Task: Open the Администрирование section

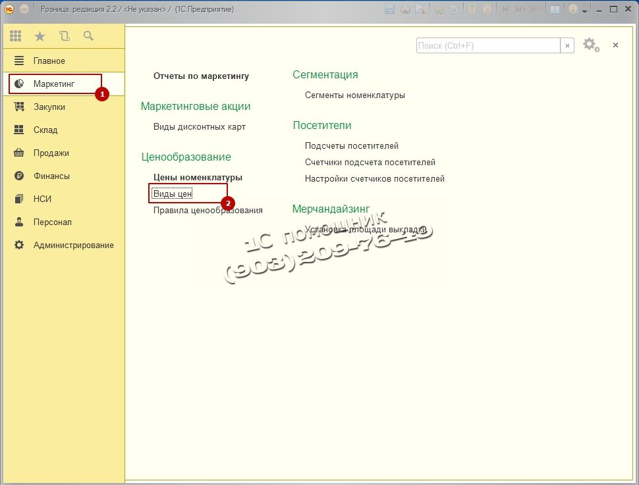Action: click(73, 245)
